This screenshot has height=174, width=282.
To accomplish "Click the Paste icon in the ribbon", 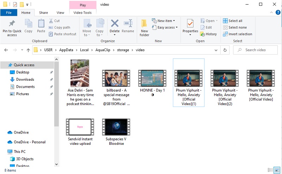I will tap(41, 24).
